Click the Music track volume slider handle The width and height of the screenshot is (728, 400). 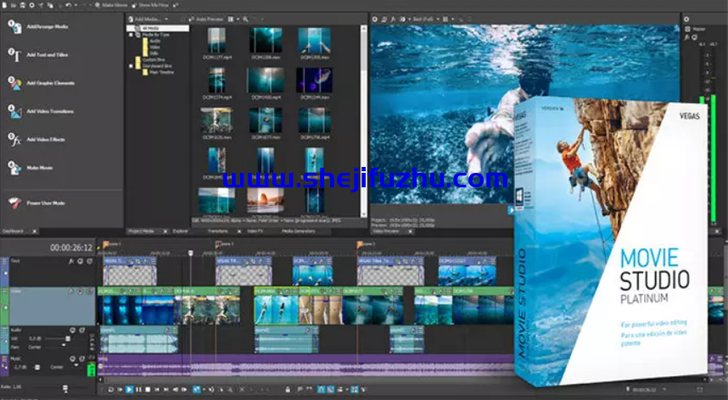coord(37,367)
